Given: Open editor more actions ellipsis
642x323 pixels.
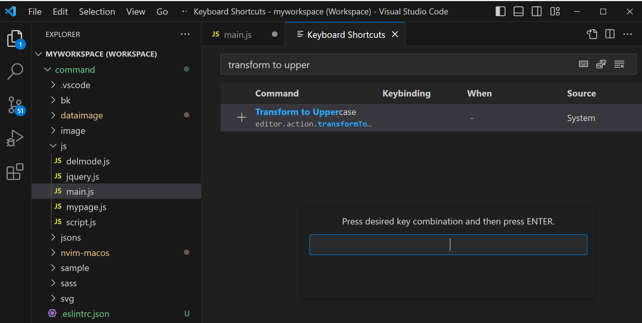Looking at the screenshot, I should point(628,34).
